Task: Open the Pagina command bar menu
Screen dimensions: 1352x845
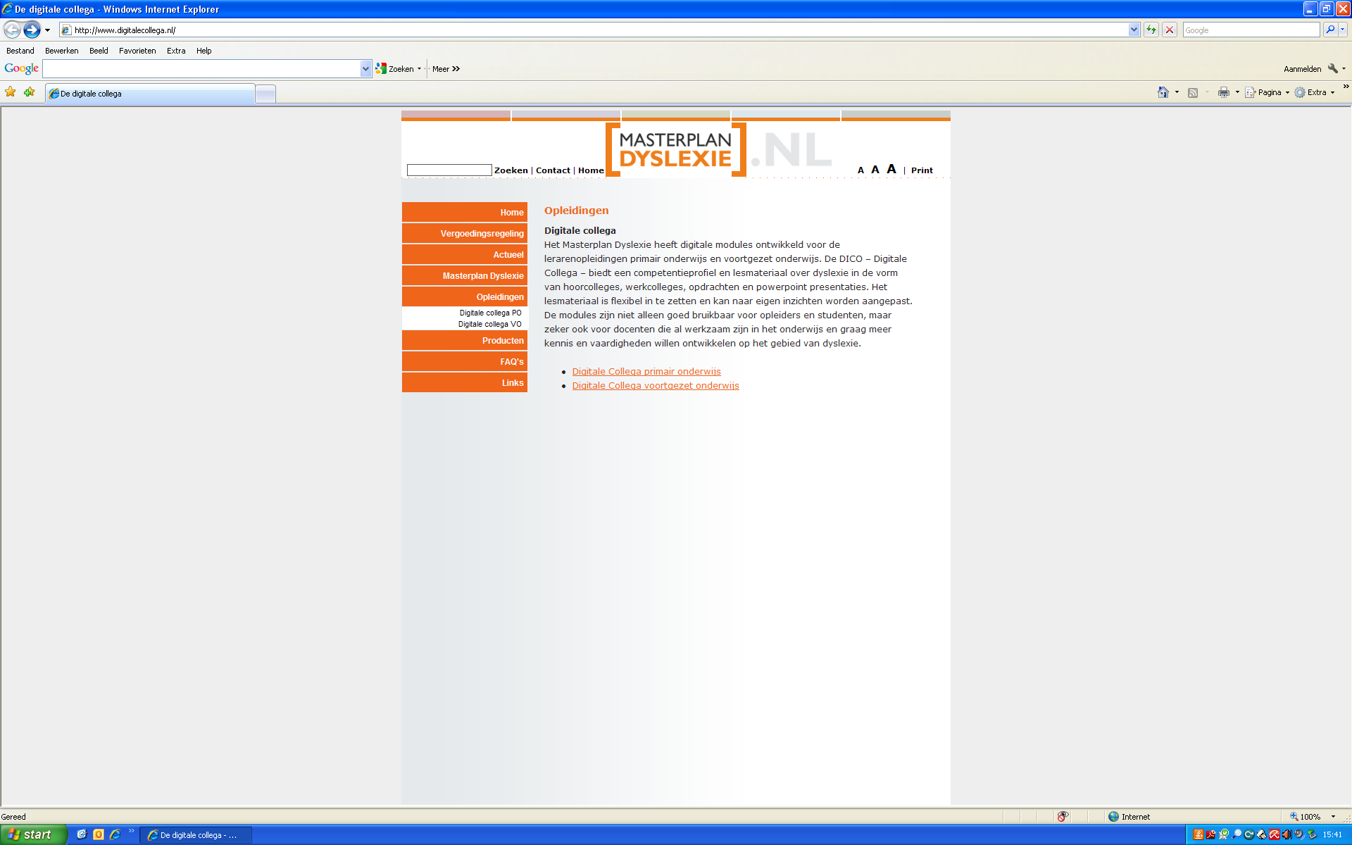Action: click(1267, 92)
